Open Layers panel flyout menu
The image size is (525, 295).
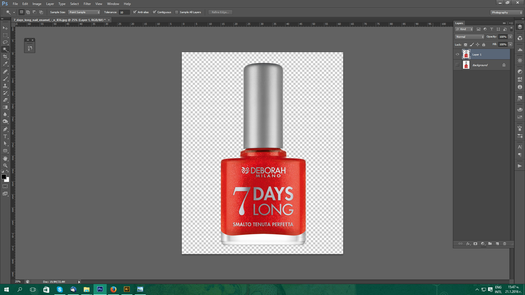point(511,23)
